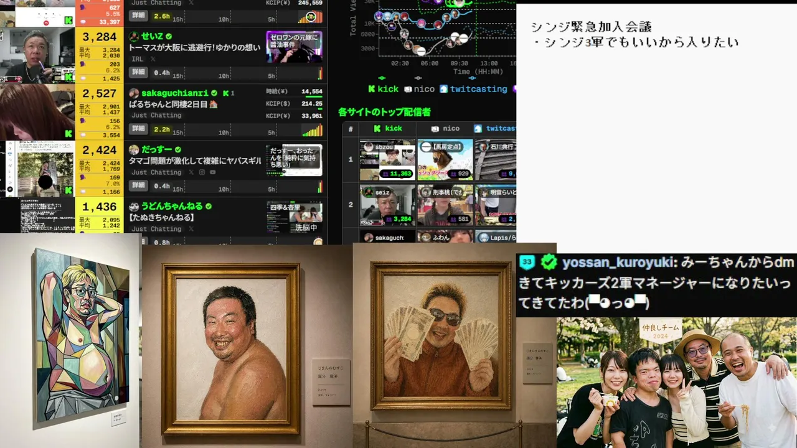This screenshot has width=797, height=448.
Task: Open clip thumbnail ゼロワンの元嫁に醤油事件
Action: [x=294, y=47]
